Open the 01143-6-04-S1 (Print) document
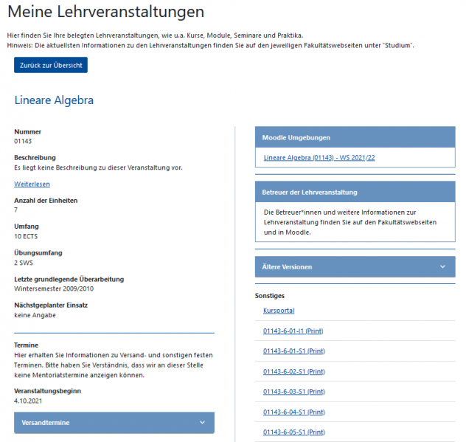This screenshot has width=466, height=442. coord(293,411)
